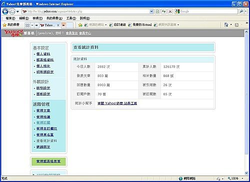The width and height of the screenshot is (250, 182).
Task: Open the 檔案(F) menu
Action: (10, 18)
